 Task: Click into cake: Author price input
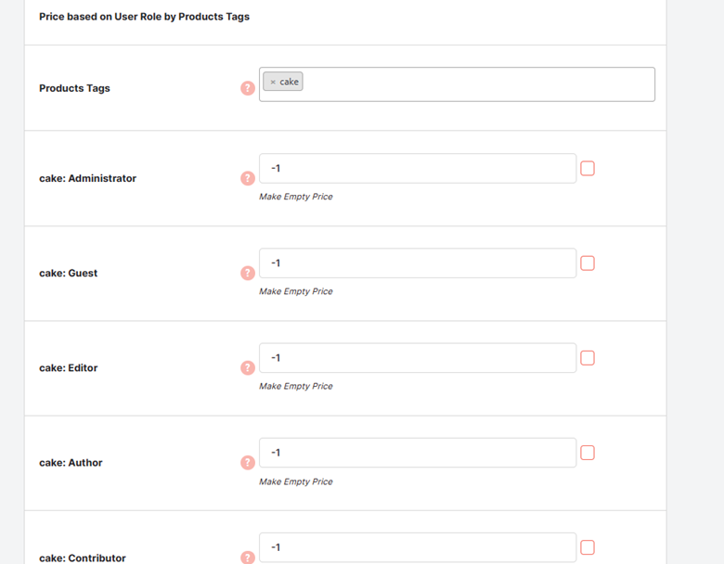coord(418,453)
